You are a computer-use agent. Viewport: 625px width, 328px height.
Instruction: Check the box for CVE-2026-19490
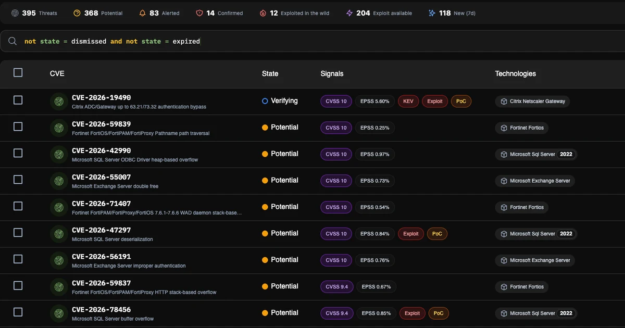(x=18, y=100)
